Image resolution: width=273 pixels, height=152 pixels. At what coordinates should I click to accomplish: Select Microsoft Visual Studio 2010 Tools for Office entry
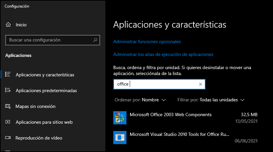(x=185, y=138)
